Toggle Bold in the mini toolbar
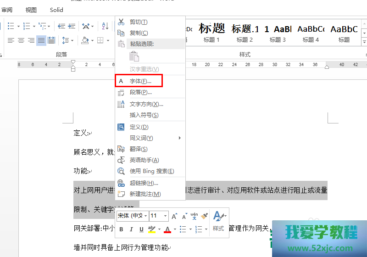 121,229
